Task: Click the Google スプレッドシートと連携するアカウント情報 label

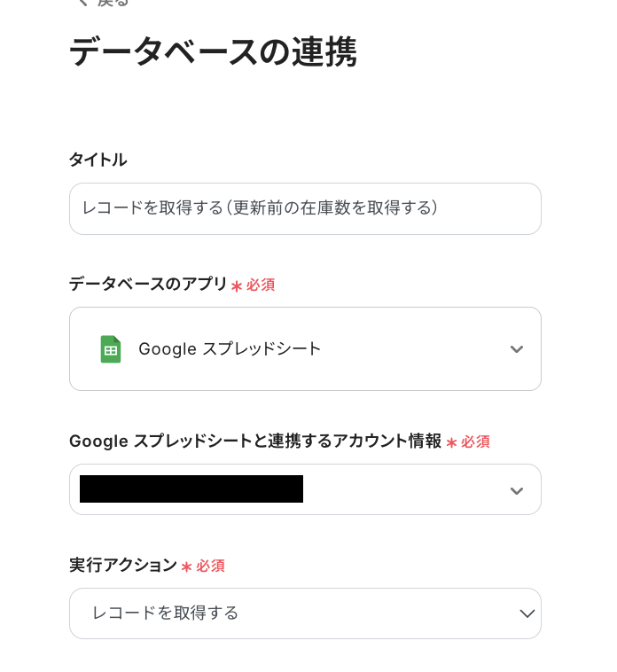Action: 254,441
